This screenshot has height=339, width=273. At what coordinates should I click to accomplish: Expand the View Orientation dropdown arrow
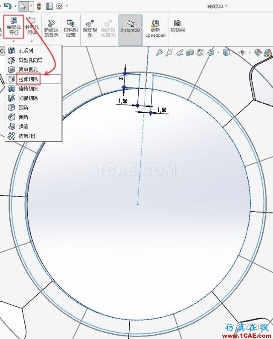(218, 53)
